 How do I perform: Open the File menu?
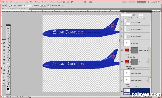(7, 2)
